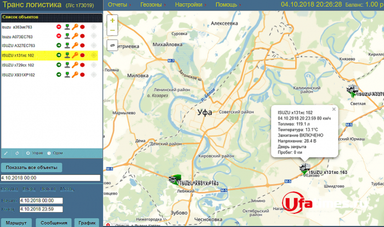Click the refresh icon below object list
The height and width of the screenshot is (227, 384).
(17, 153)
